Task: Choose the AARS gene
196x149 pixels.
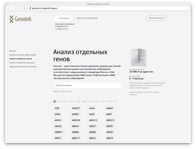Action: (x=57, y=114)
